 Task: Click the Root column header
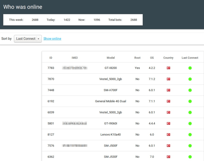click(x=137, y=58)
